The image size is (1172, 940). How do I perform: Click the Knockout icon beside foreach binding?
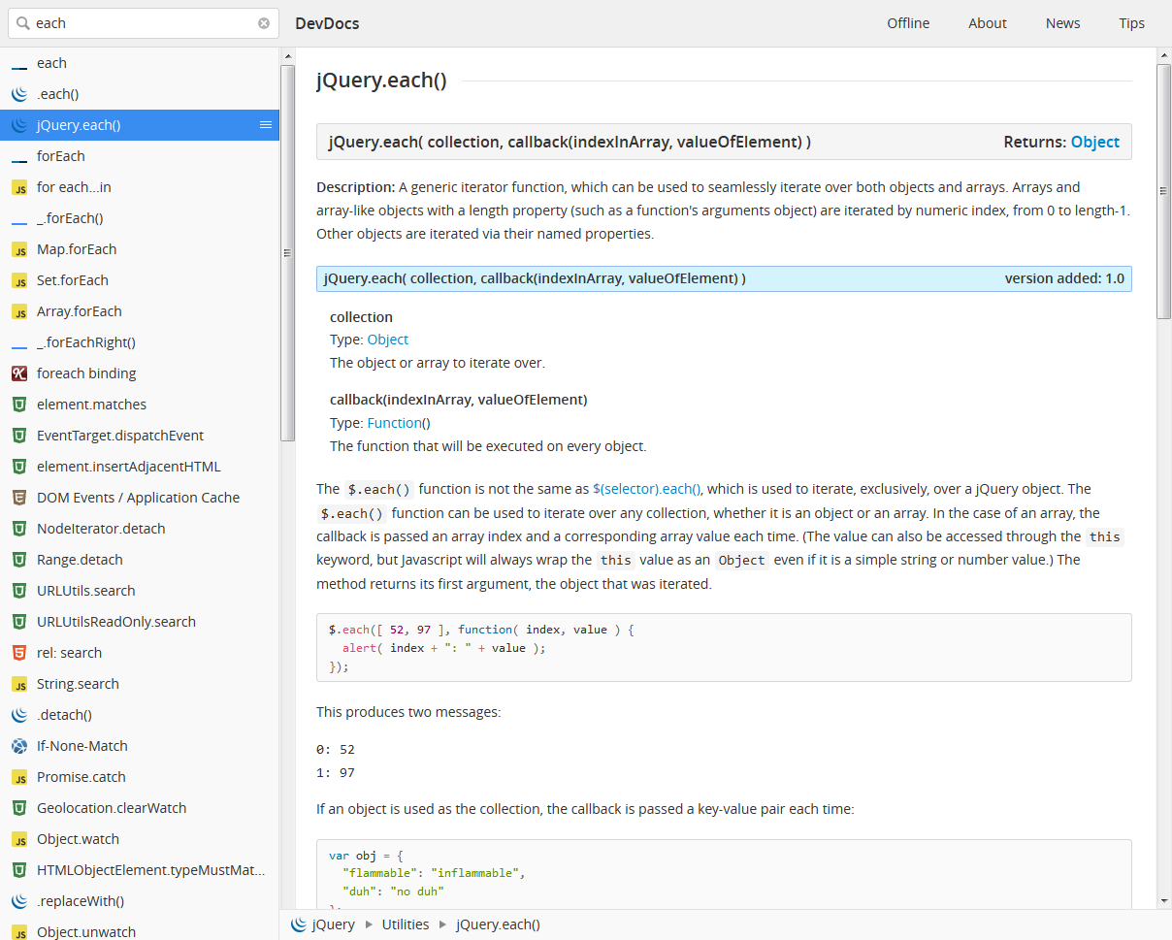point(19,373)
